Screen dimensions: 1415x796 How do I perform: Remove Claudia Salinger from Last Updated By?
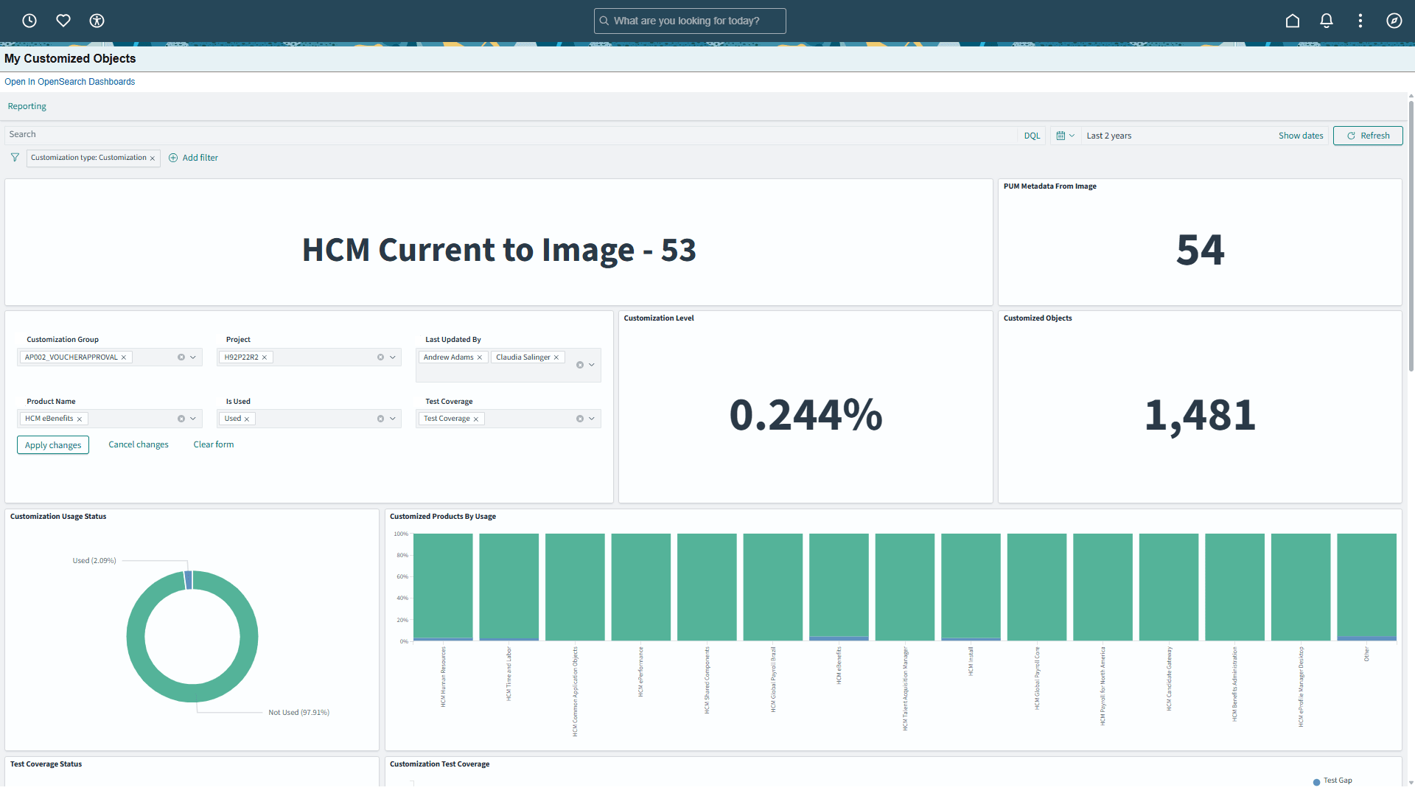pos(556,357)
